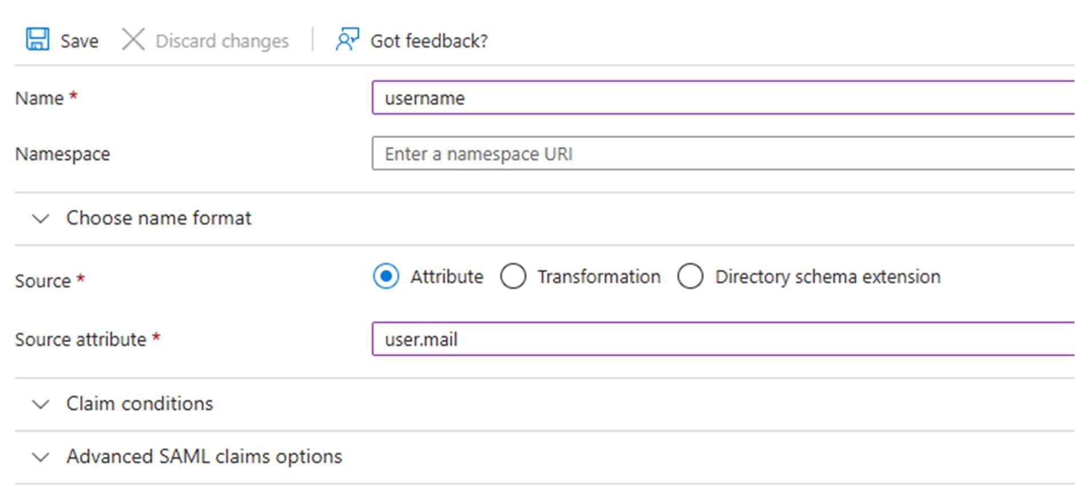This screenshot has height=502, width=1075.
Task: Click the Save text label in toolbar
Action: (79, 41)
